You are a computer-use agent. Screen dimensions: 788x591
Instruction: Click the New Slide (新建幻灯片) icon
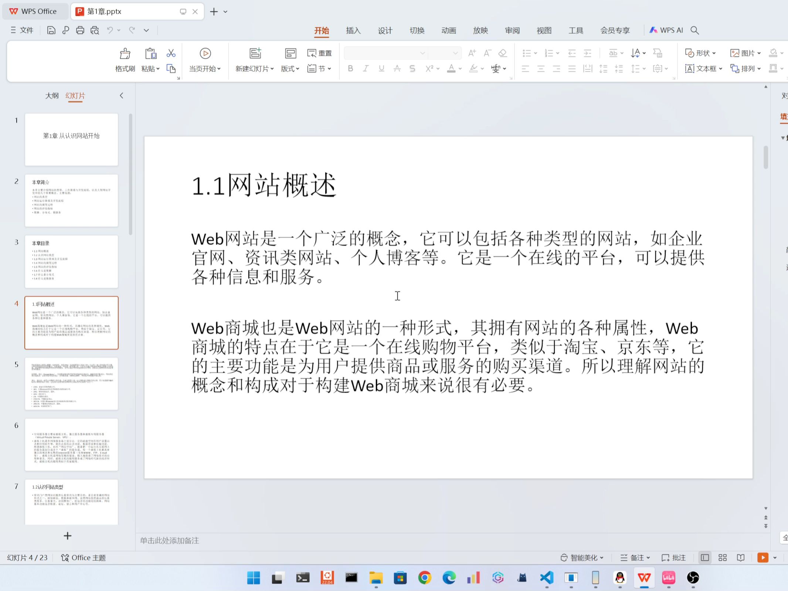tap(255, 53)
